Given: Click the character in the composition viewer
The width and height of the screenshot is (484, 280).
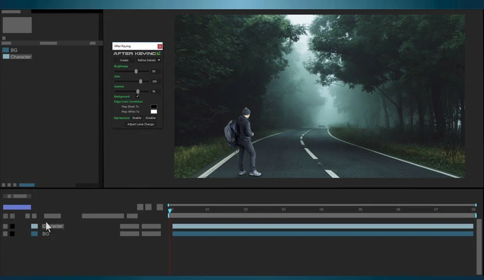Looking at the screenshot, I should 244,142.
